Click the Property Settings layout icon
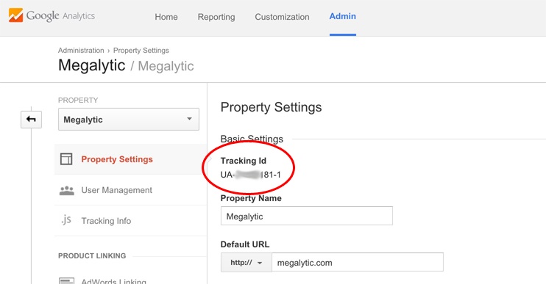 pos(66,159)
